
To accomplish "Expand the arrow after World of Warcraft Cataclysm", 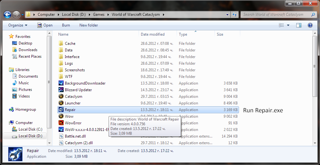I will point(164,15).
